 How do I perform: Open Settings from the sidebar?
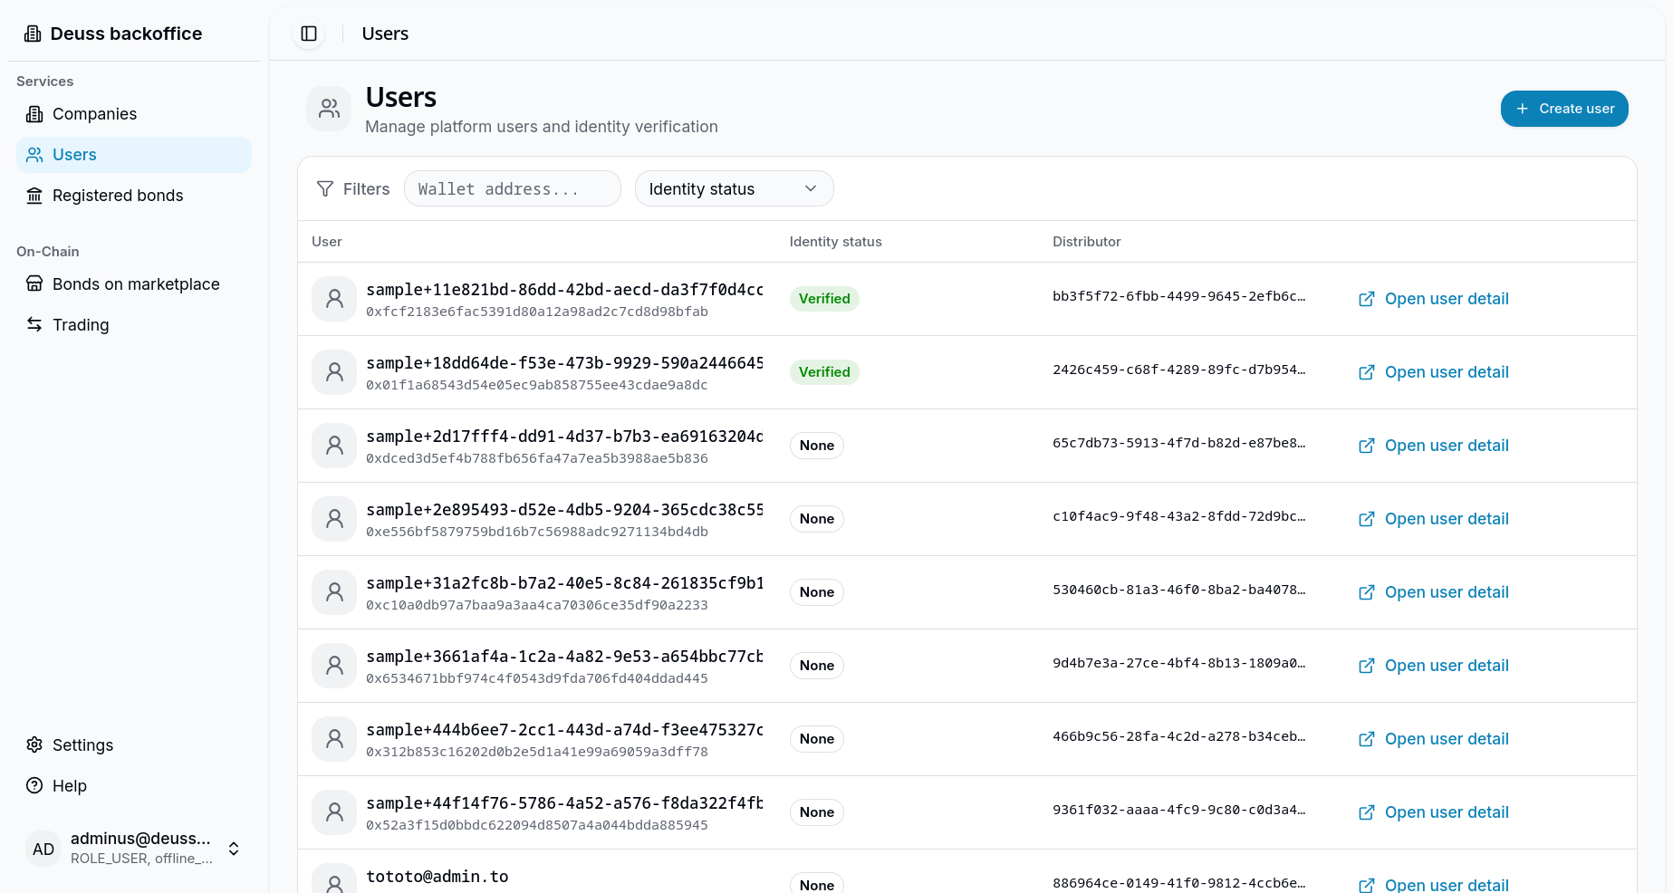(134, 745)
